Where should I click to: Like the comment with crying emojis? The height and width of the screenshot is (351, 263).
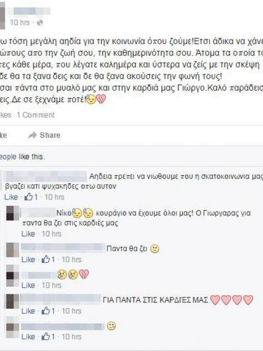click(x=28, y=285)
